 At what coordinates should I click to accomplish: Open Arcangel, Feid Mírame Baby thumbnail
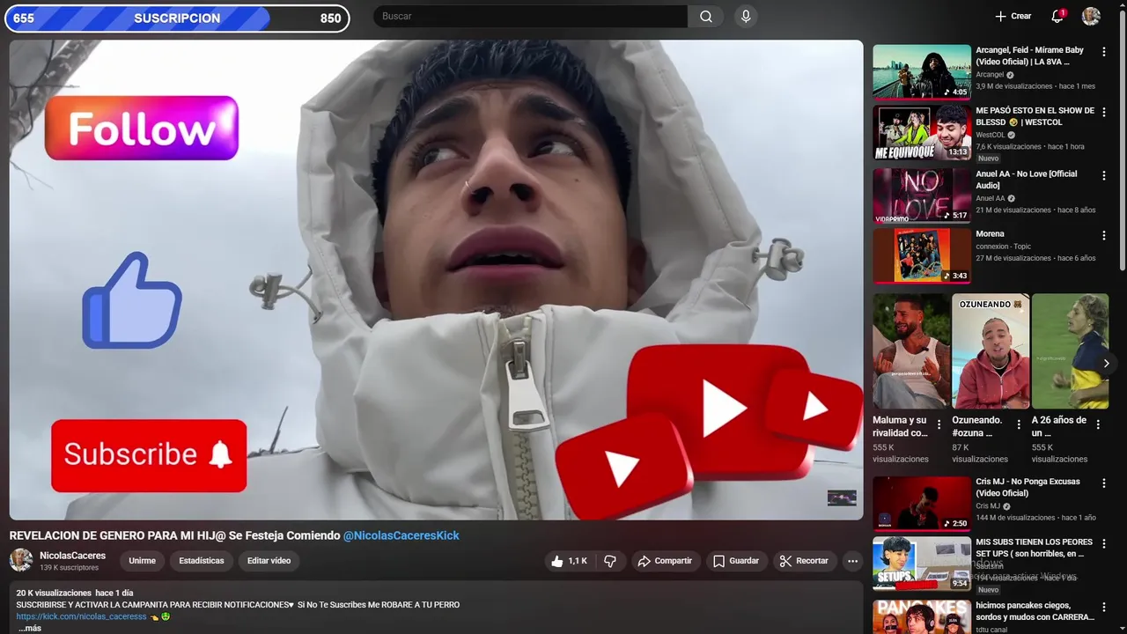922,71
